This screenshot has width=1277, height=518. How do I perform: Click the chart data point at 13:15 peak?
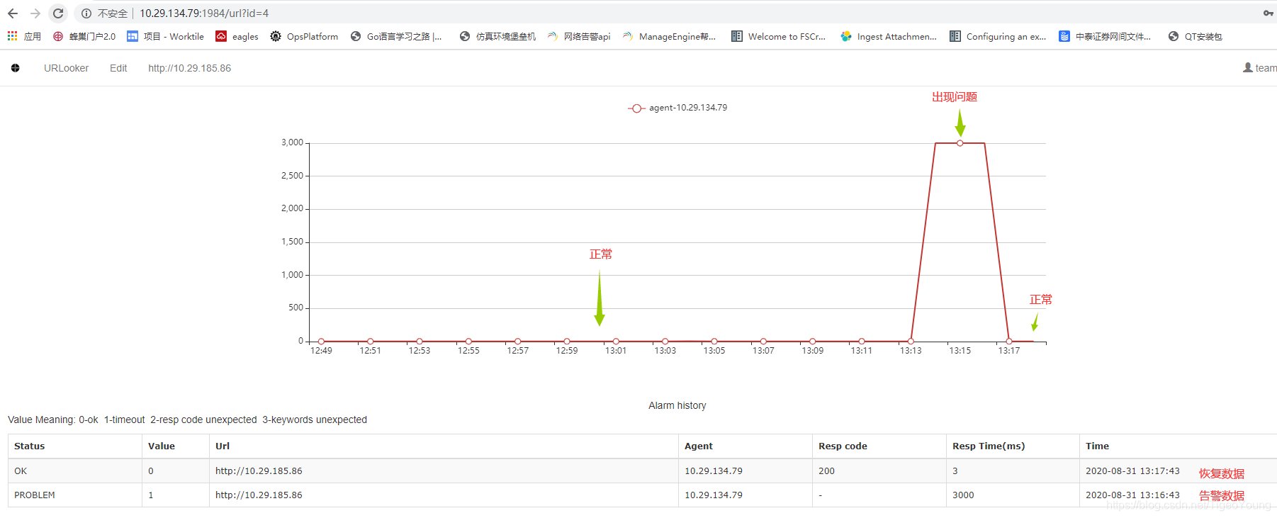click(960, 143)
